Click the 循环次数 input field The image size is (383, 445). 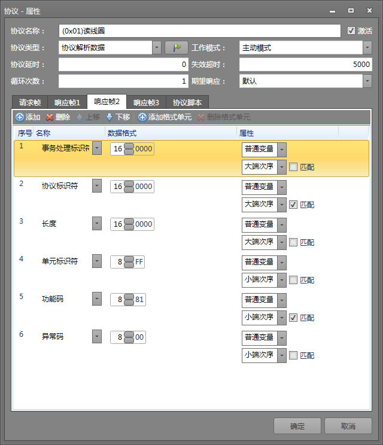point(123,81)
